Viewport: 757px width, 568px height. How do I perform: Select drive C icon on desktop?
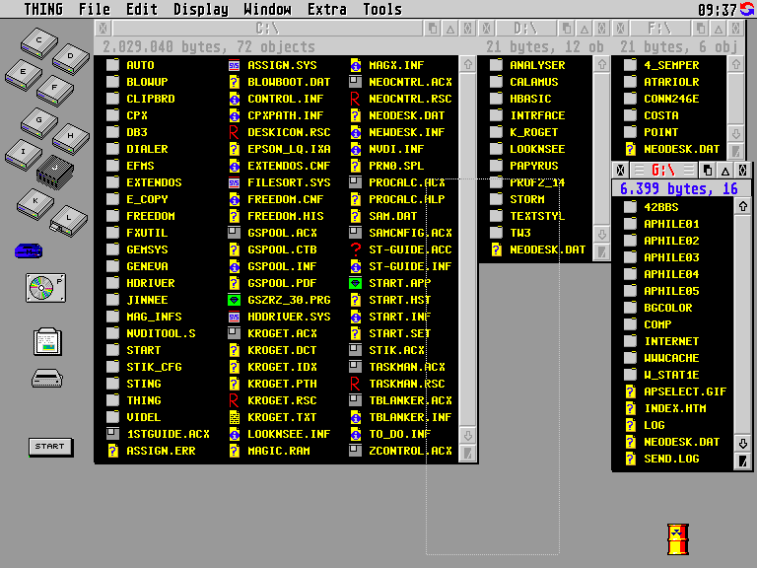[39, 44]
